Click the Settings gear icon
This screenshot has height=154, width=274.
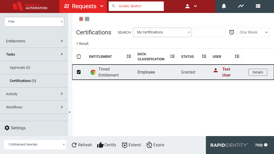click(x=7, y=128)
